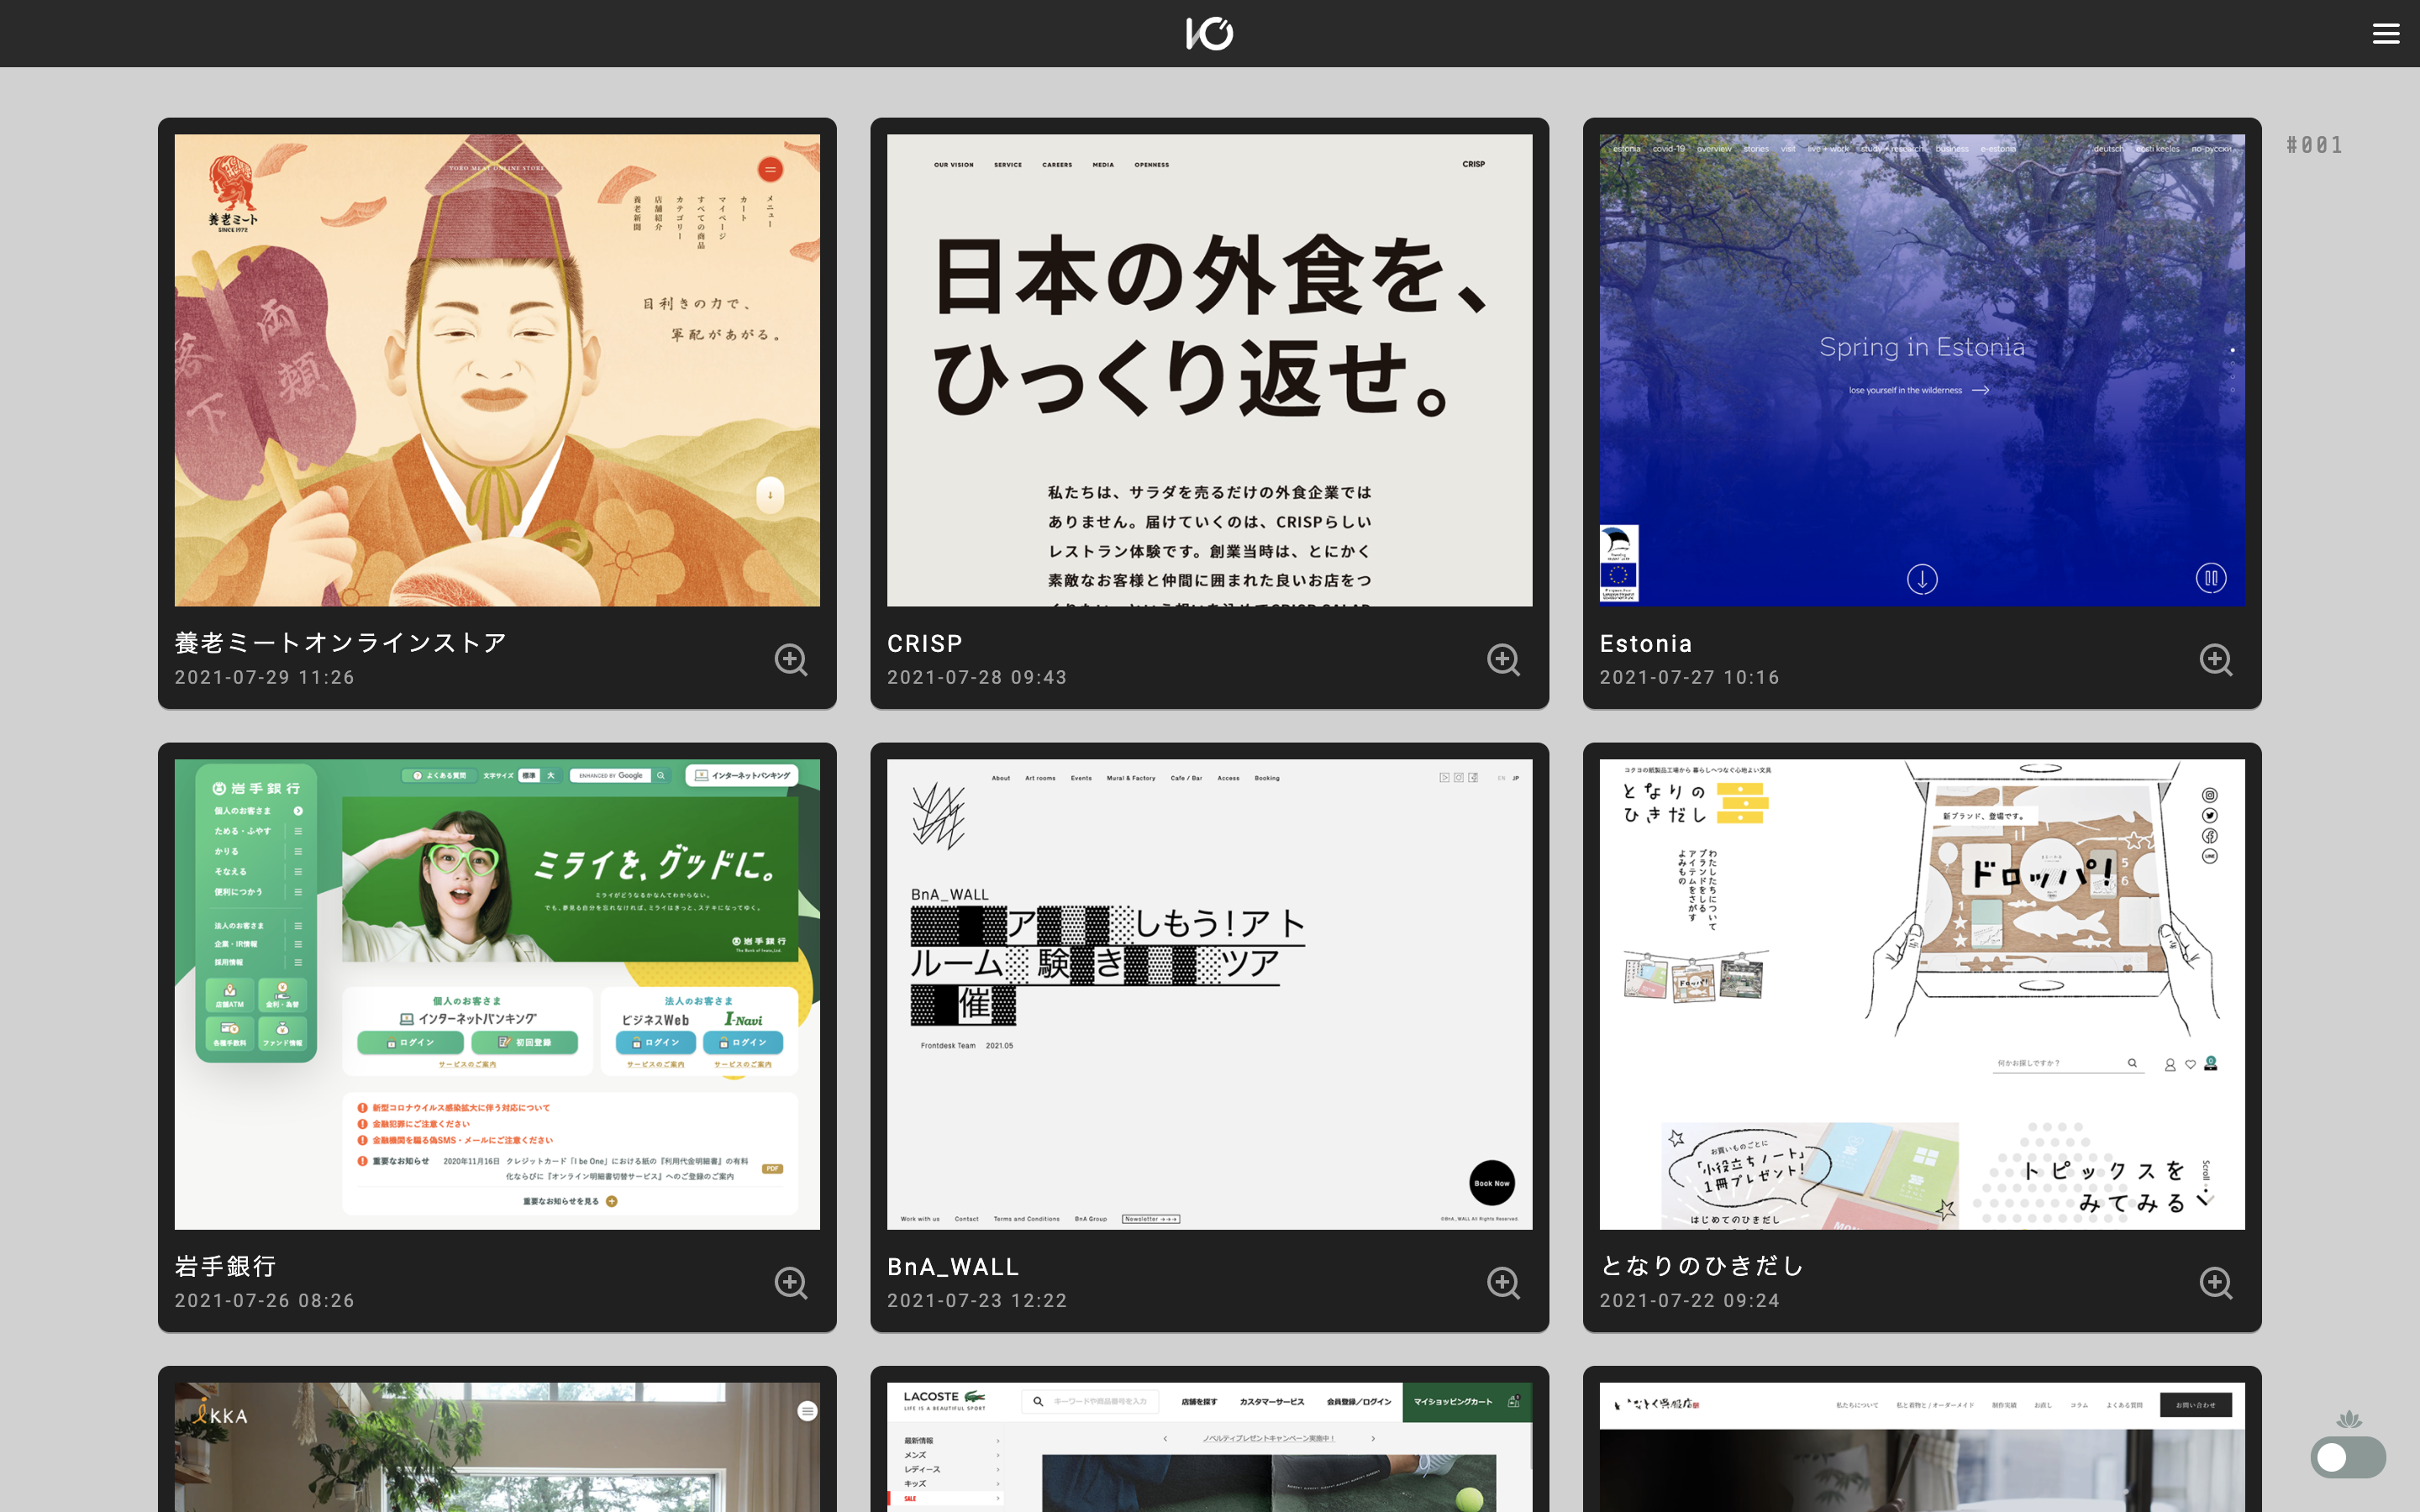Open the CRISP site thumbnail
The image size is (2420, 1512).
(1209, 370)
